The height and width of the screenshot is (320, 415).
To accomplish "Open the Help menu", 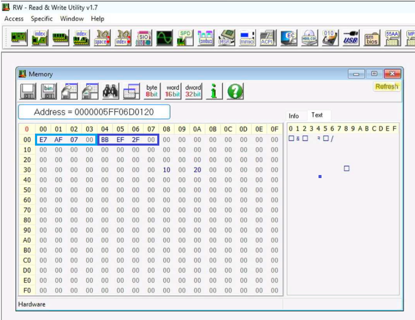I will (98, 19).
